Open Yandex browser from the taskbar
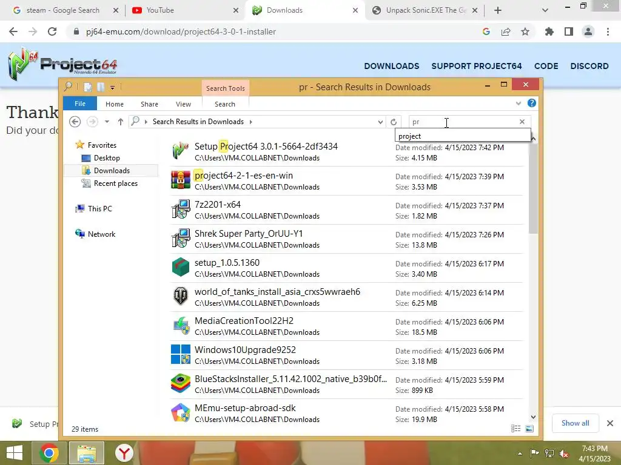This screenshot has width=621, height=465. point(124,453)
